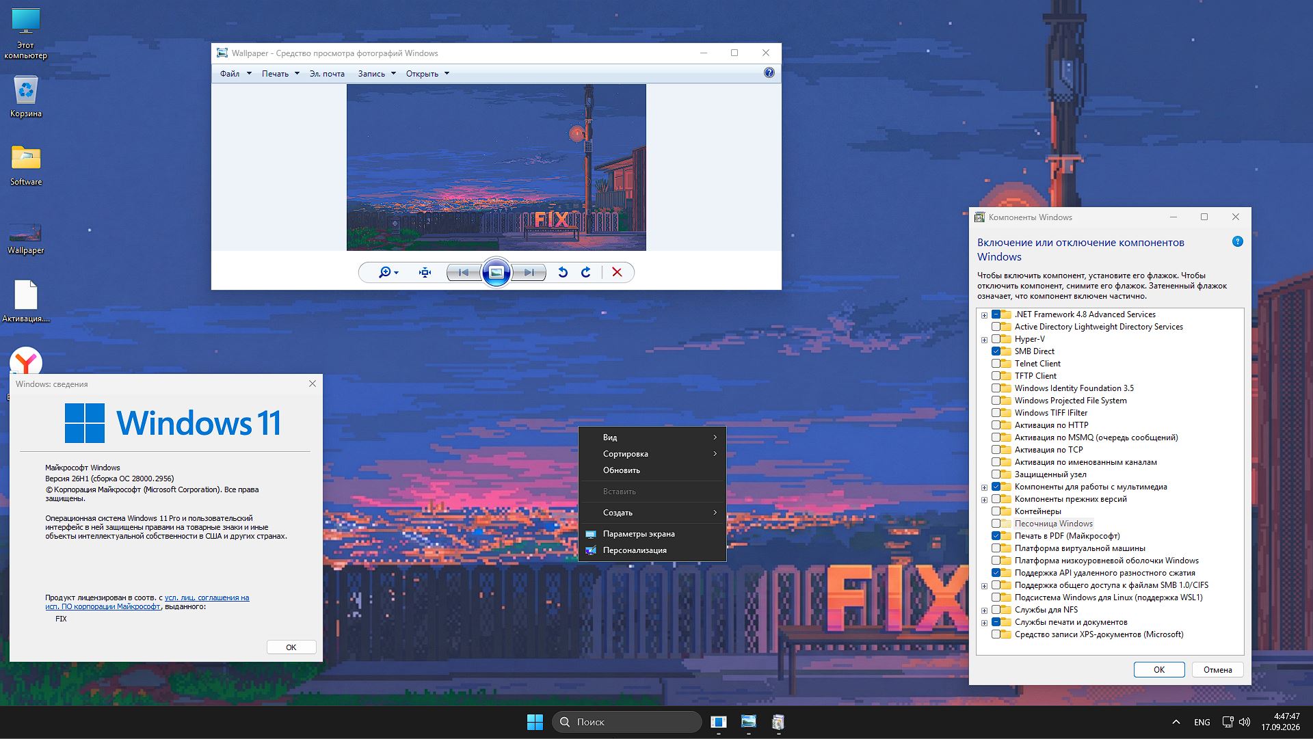Open Файл dropdown in Photo Viewer
The height and width of the screenshot is (739, 1313).
click(235, 73)
